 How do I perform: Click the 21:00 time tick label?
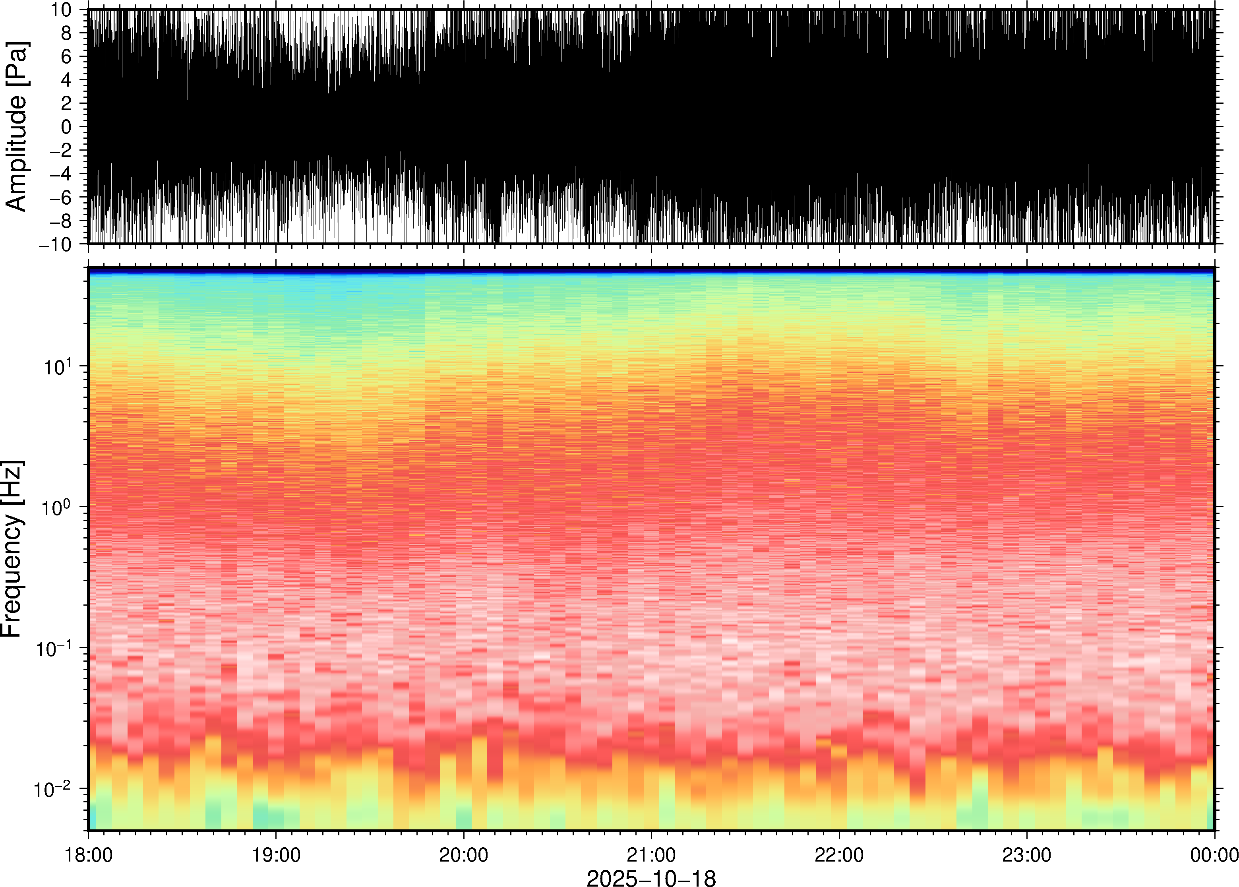coord(651,855)
